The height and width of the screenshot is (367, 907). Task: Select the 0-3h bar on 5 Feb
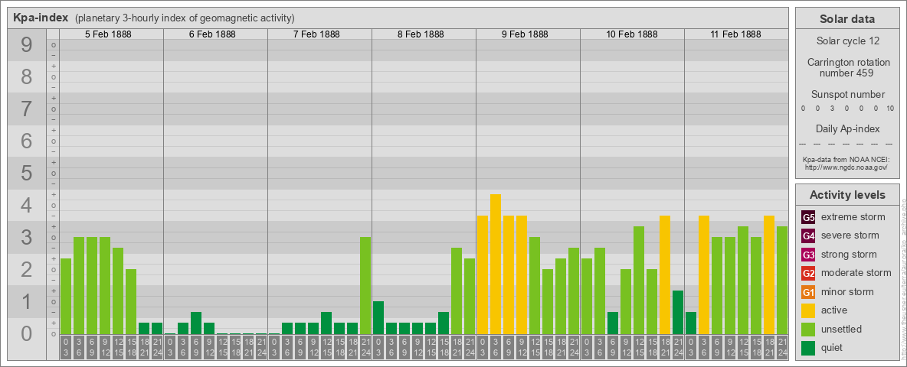coord(66,297)
